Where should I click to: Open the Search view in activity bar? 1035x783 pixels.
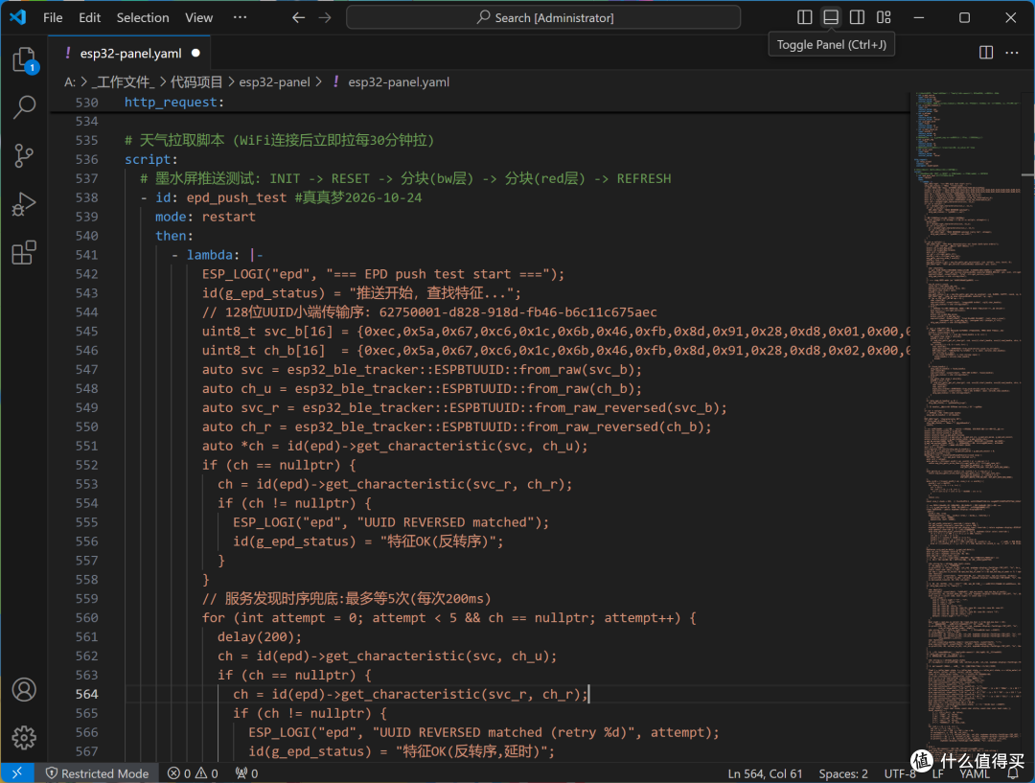(24, 107)
